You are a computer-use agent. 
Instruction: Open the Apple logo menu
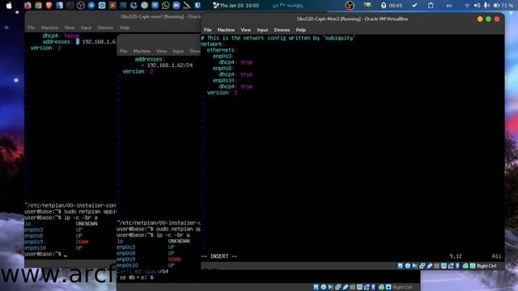click(x=9, y=6)
